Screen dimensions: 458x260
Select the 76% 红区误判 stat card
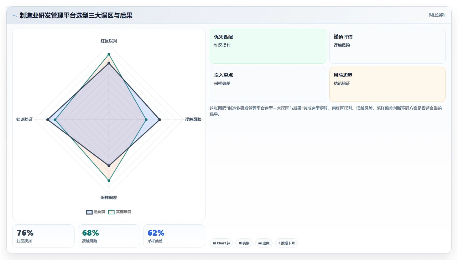click(43, 236)
